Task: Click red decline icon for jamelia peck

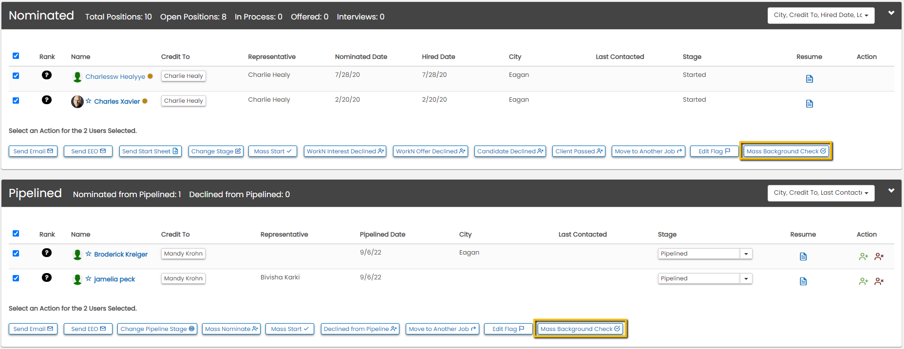Action: tap(879, 281)
